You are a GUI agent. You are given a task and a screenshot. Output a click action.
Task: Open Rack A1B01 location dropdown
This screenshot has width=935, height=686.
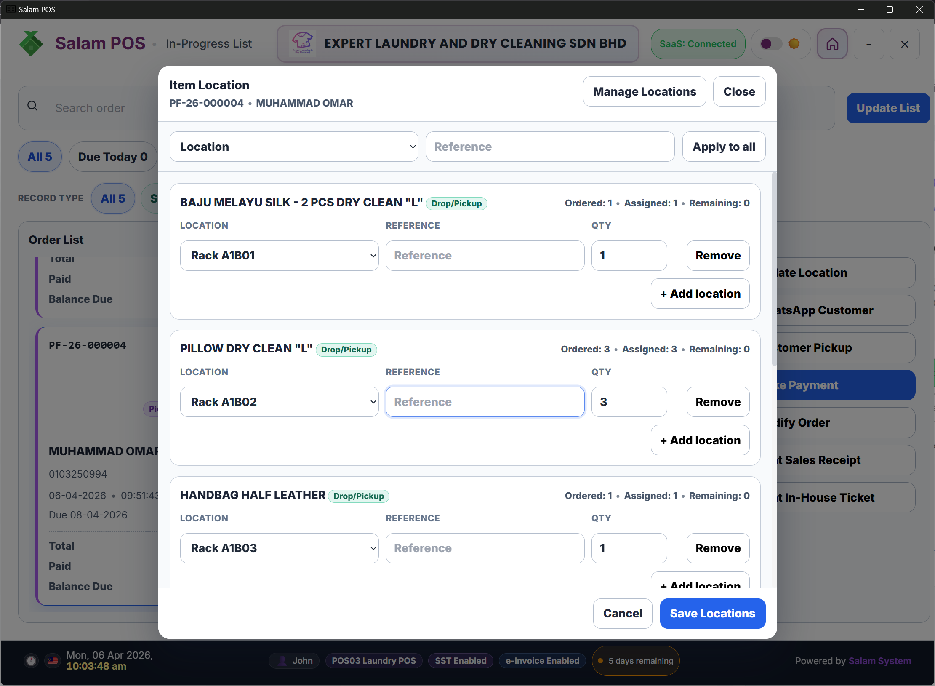(x=280, y=256)
